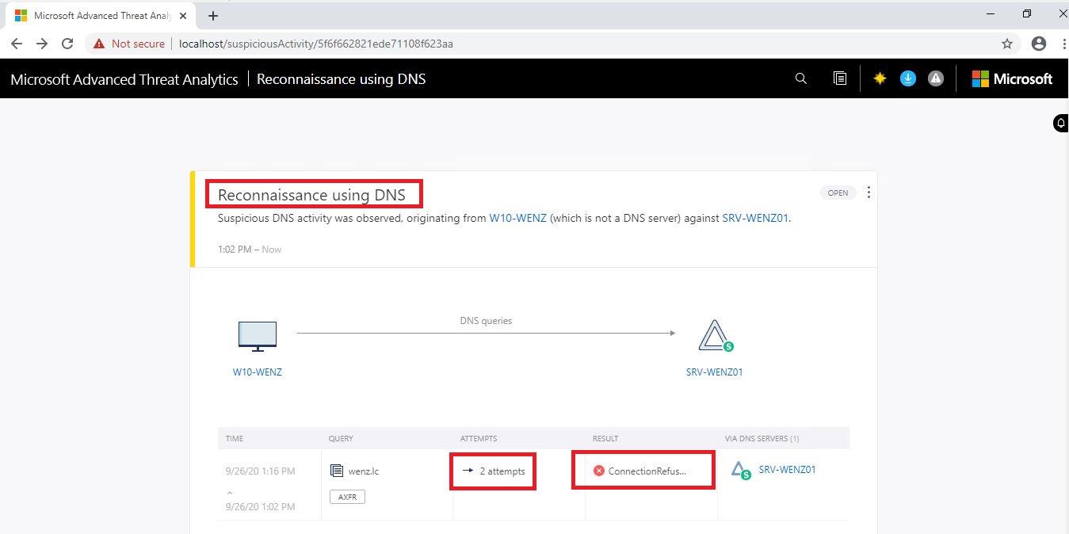Click the 9/26/20 1:02 PM timestamp
1069x534 pixels.
coord(260,506)
